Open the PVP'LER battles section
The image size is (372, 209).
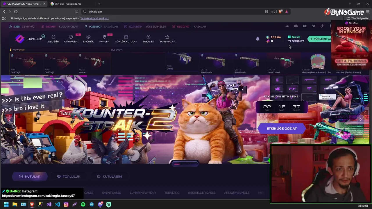pyautogui.click(x=104, y=39)
